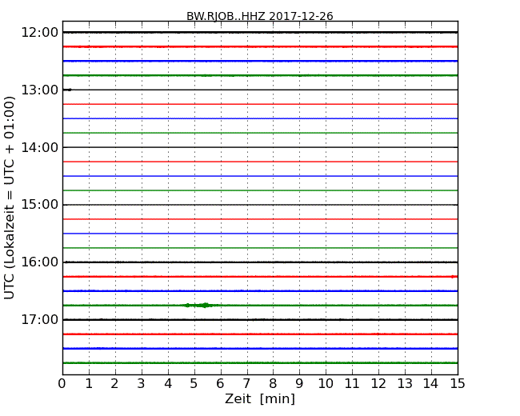Screen dimensions: 520x416
Task: Click the Zeit [min] axis label
Action: [x=260, y=398]
